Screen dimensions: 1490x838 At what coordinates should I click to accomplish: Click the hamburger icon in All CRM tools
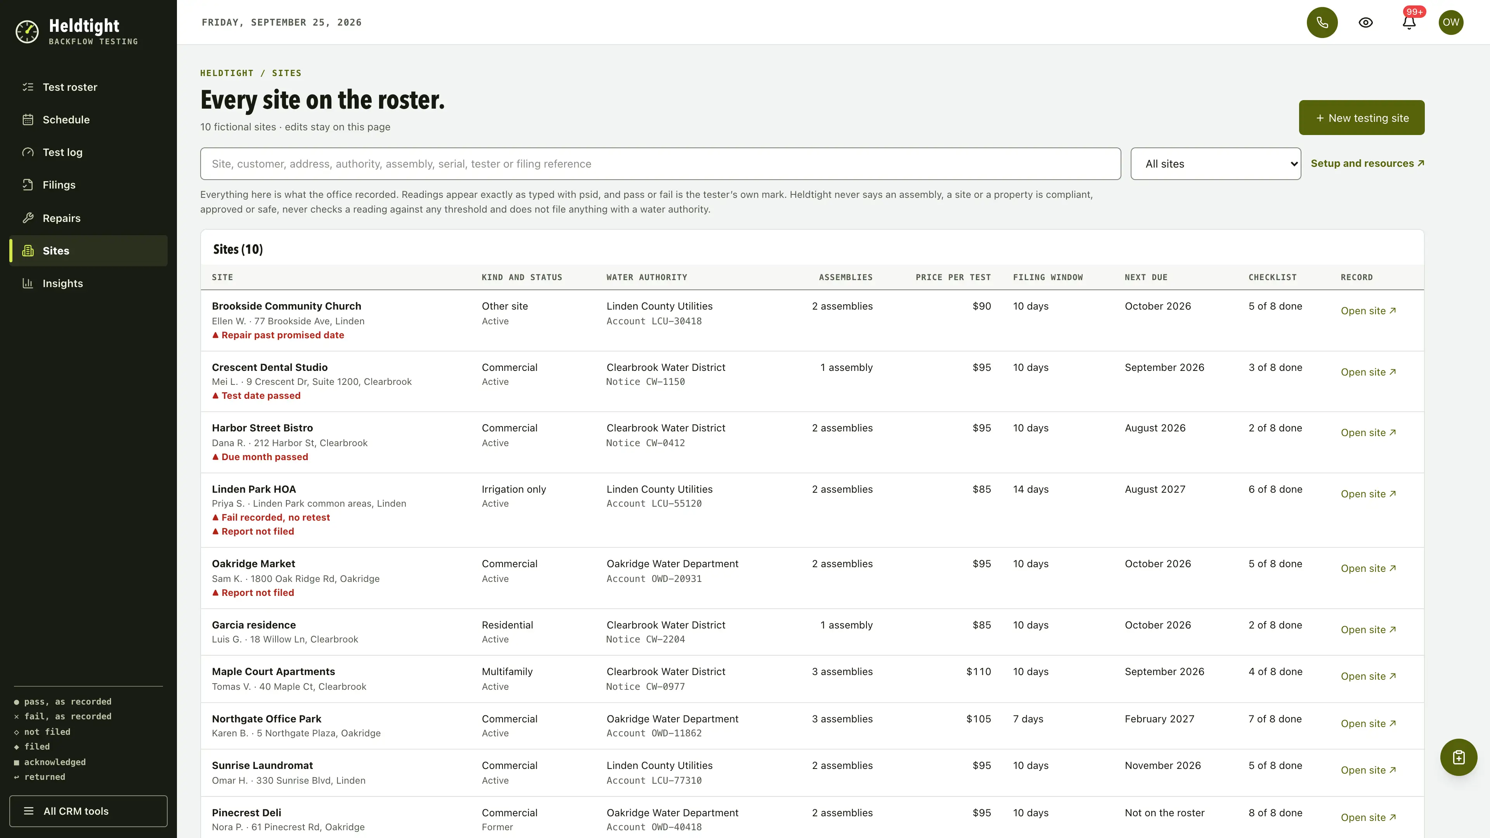[28, 811]
